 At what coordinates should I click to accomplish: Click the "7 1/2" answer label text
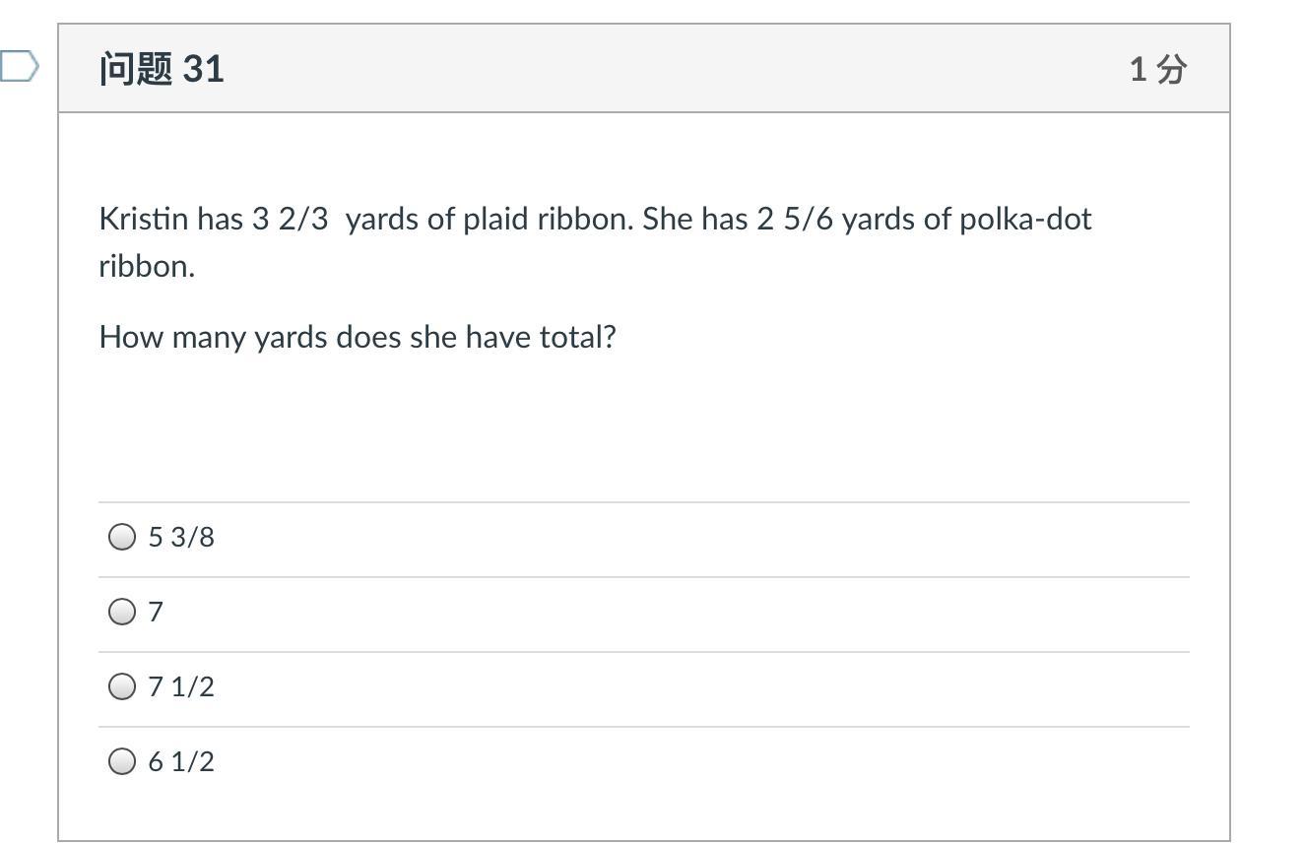(x=181, y=686)
